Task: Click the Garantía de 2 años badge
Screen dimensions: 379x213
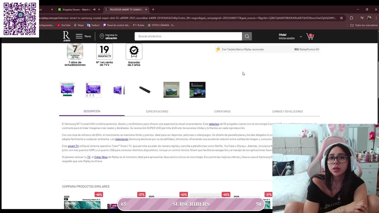Action: (134, 55)
